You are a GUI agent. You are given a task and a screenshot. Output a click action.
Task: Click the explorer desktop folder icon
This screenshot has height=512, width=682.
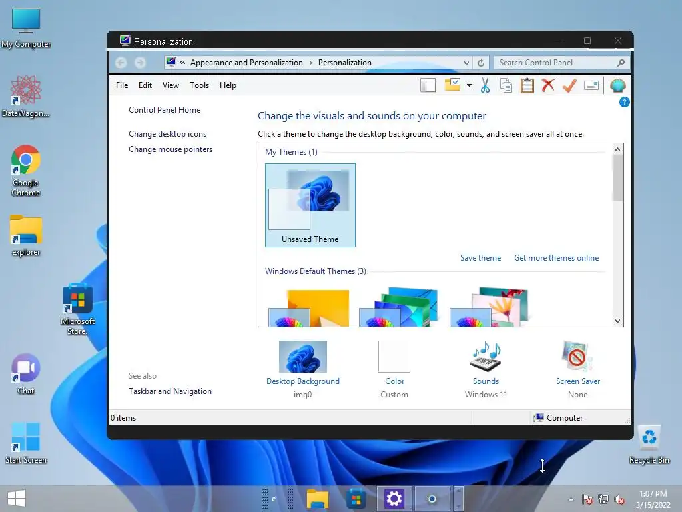tap(26, 235)
